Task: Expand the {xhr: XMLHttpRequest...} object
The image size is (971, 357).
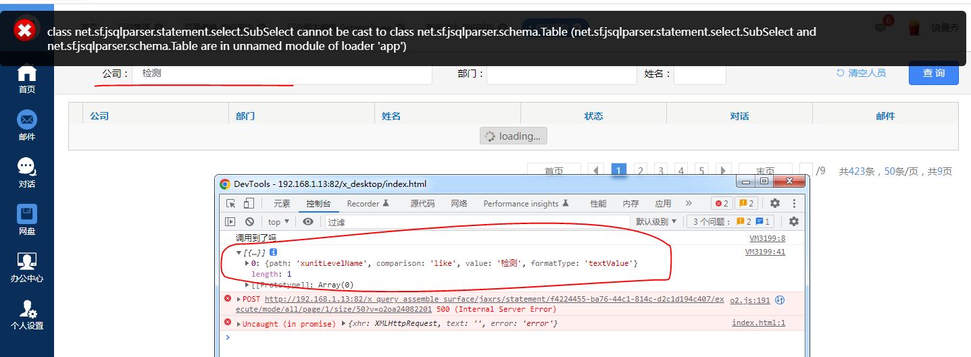Action: coord(345,324)
